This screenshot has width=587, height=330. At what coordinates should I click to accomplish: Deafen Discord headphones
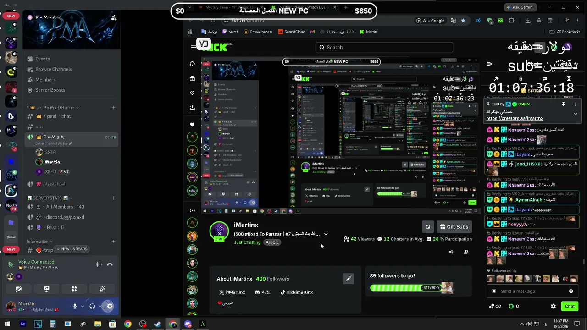tap(92, 306)
